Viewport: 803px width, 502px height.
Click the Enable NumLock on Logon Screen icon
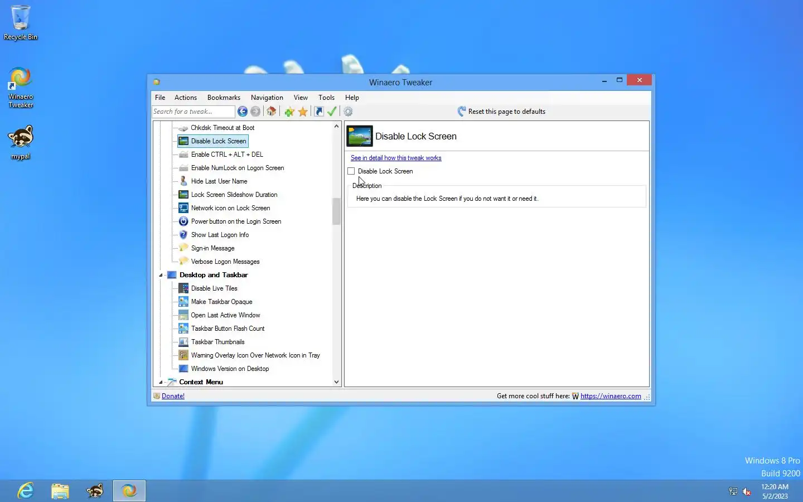coord(183,168)
